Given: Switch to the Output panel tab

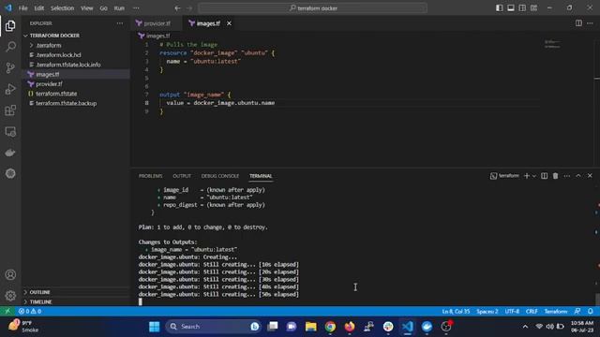Looking at the screenshot, I should coord(182,176).
